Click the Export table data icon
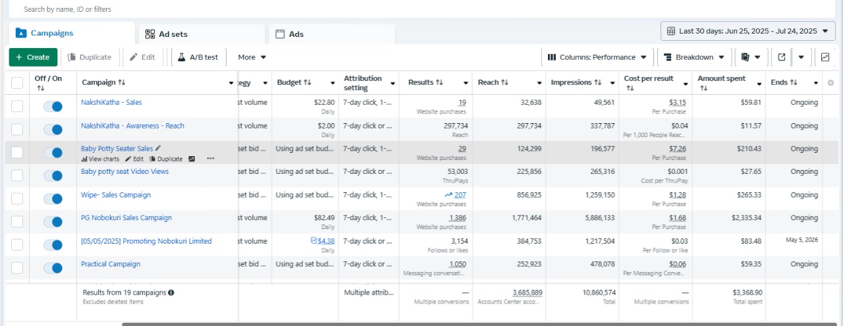This screenshot has width=843, height=326. 782,57
